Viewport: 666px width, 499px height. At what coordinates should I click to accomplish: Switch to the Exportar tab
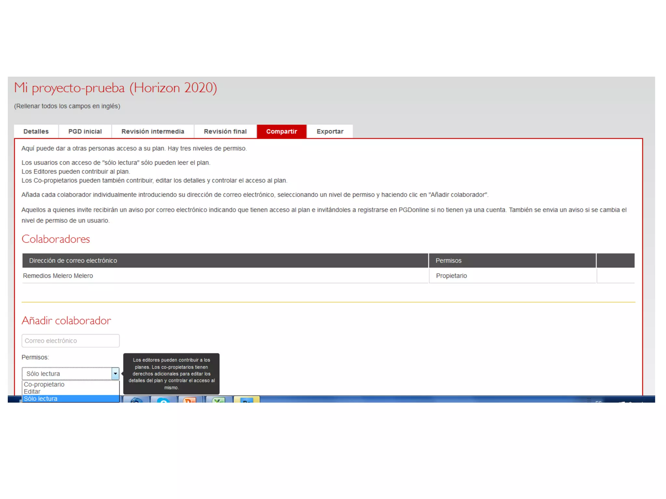tap(330, 131)
